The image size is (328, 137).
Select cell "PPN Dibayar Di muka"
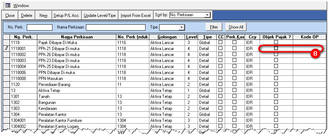tap(77, 73)
